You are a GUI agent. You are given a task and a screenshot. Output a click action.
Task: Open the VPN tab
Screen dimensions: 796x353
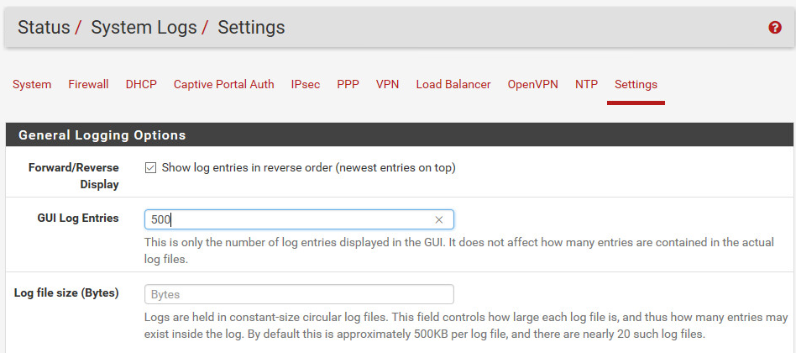tap(387, 84)
